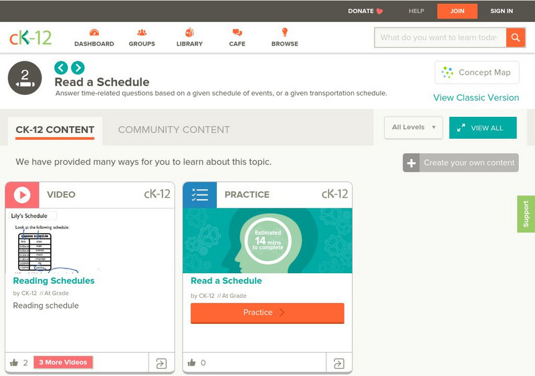The width and height of the screenshot is (535, 376).
Task: Open the Library backpack icon
Action: 189,32
